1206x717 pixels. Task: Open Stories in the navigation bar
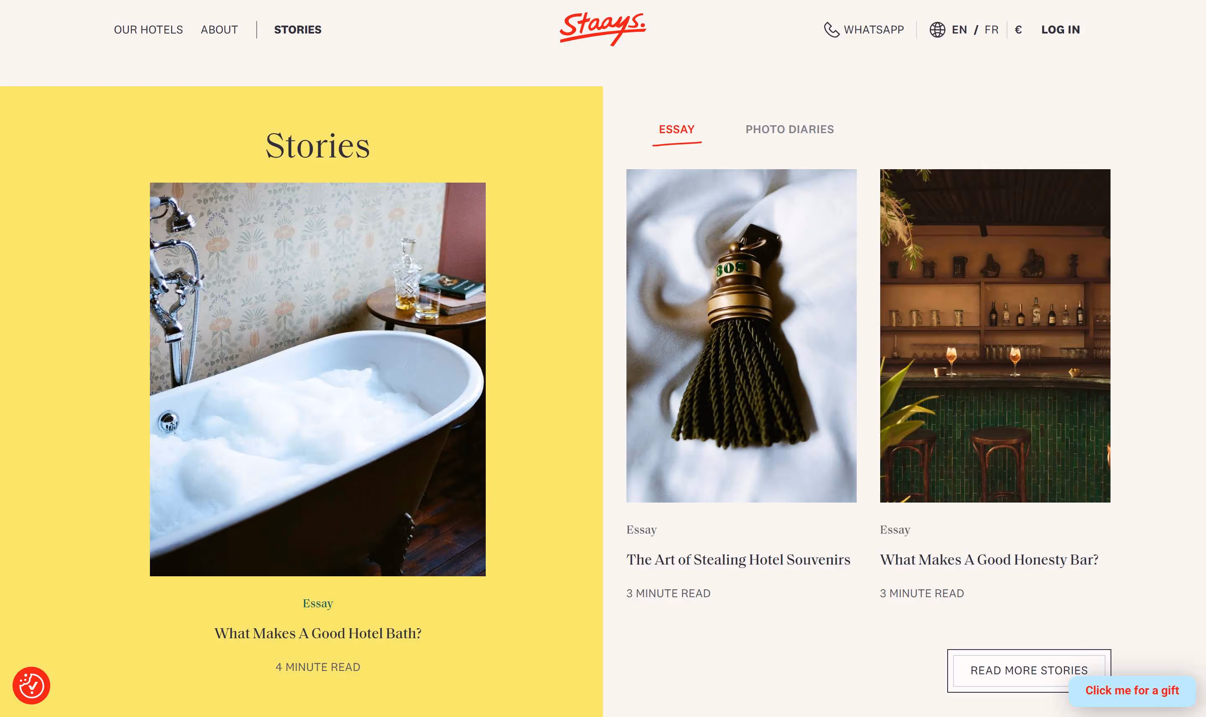tap(297, 30)
